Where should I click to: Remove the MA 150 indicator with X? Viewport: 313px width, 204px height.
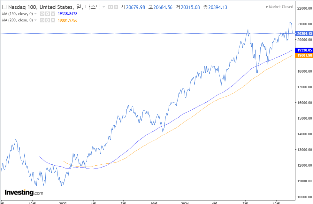tap(53, 14)
